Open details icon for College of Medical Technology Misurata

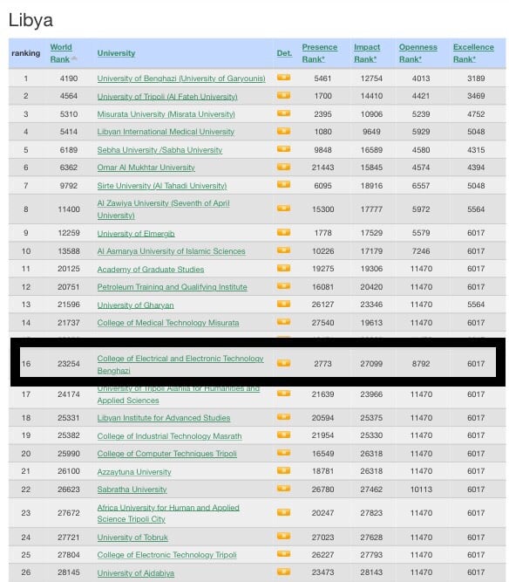pos(283,322)
